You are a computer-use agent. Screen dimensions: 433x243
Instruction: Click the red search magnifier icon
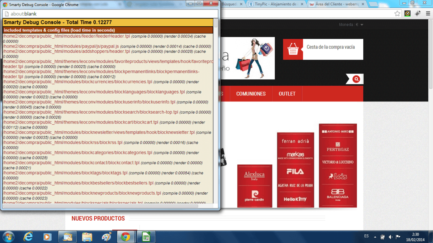pyautogui.click(x=356, y=79)
